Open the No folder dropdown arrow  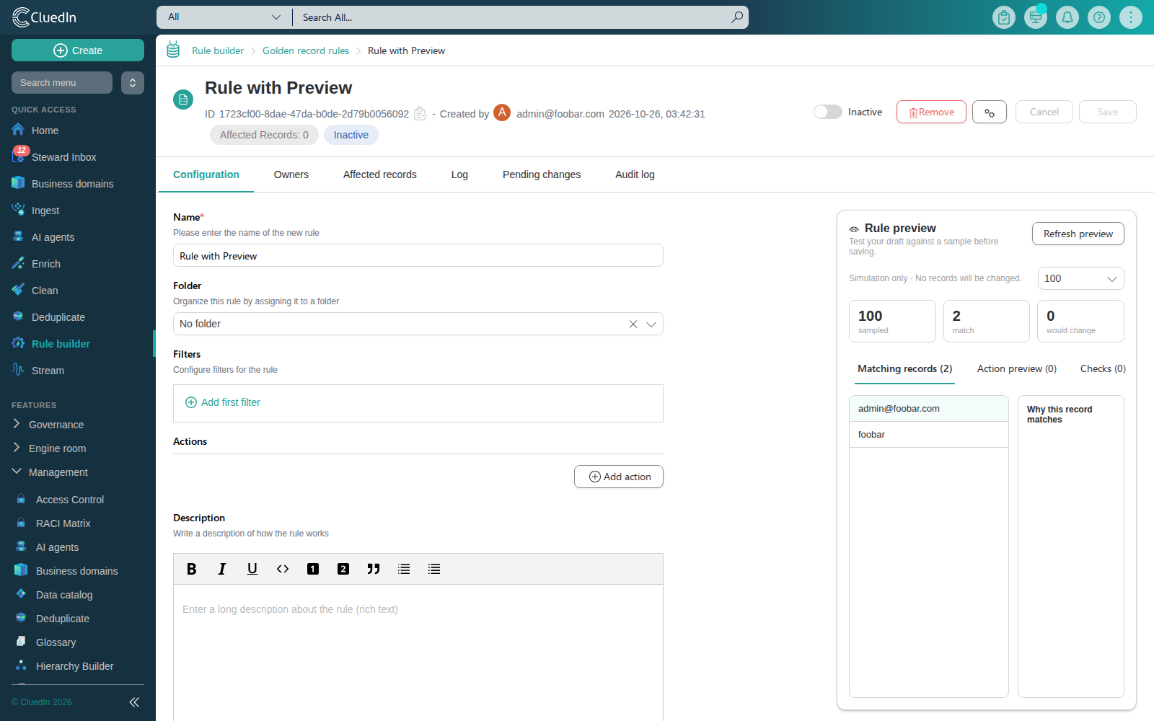click(x=651, y=324)
